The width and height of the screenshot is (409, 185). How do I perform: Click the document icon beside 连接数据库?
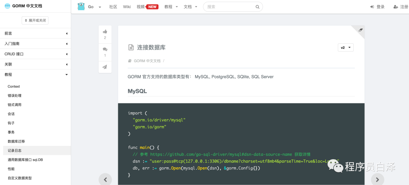[x=131, y=47]
